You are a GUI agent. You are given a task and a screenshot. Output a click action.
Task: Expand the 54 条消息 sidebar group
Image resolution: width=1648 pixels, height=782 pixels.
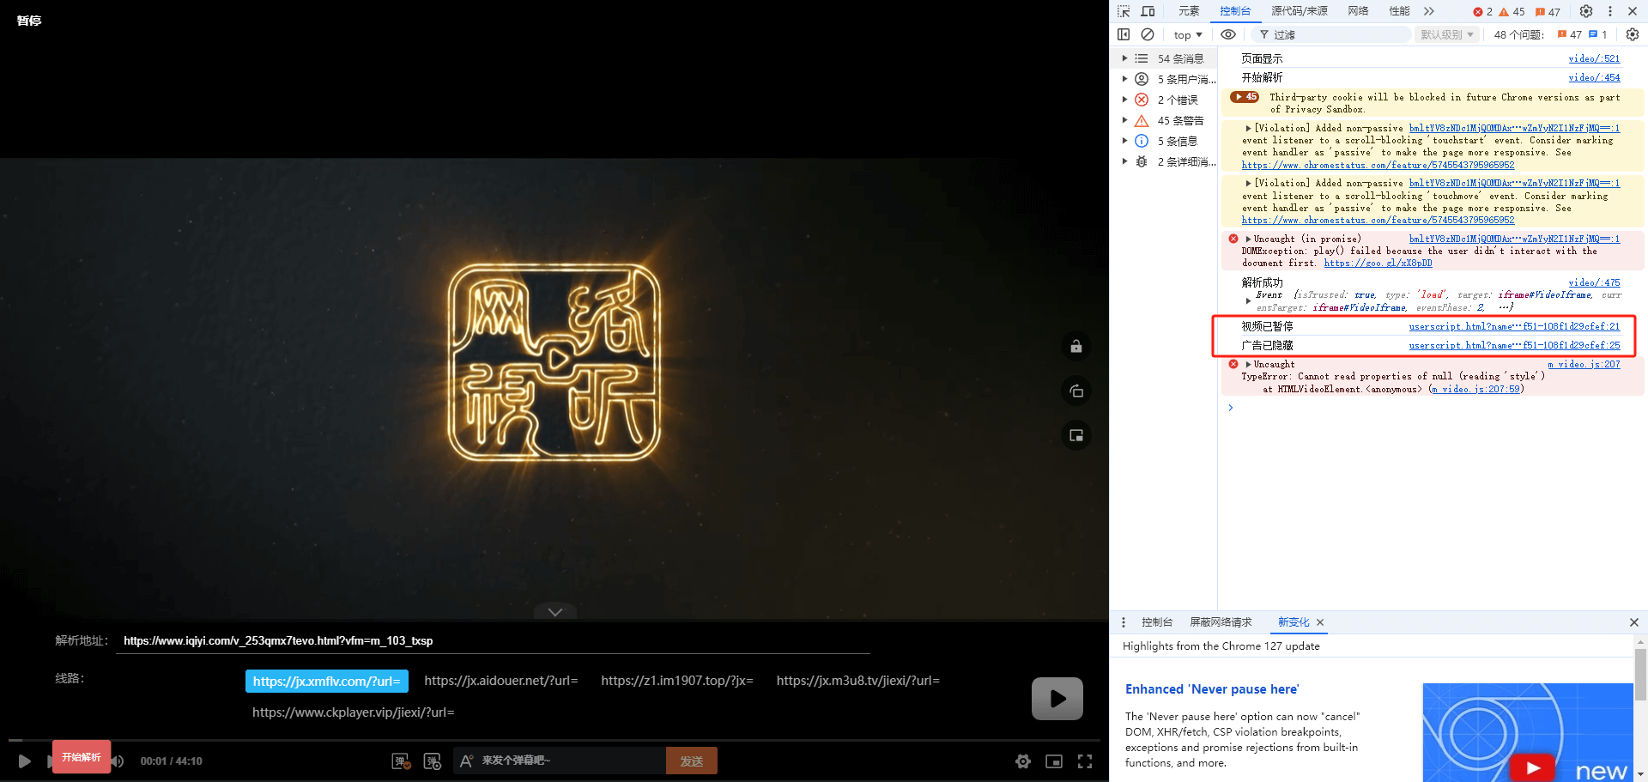(x=1124, y=58)
